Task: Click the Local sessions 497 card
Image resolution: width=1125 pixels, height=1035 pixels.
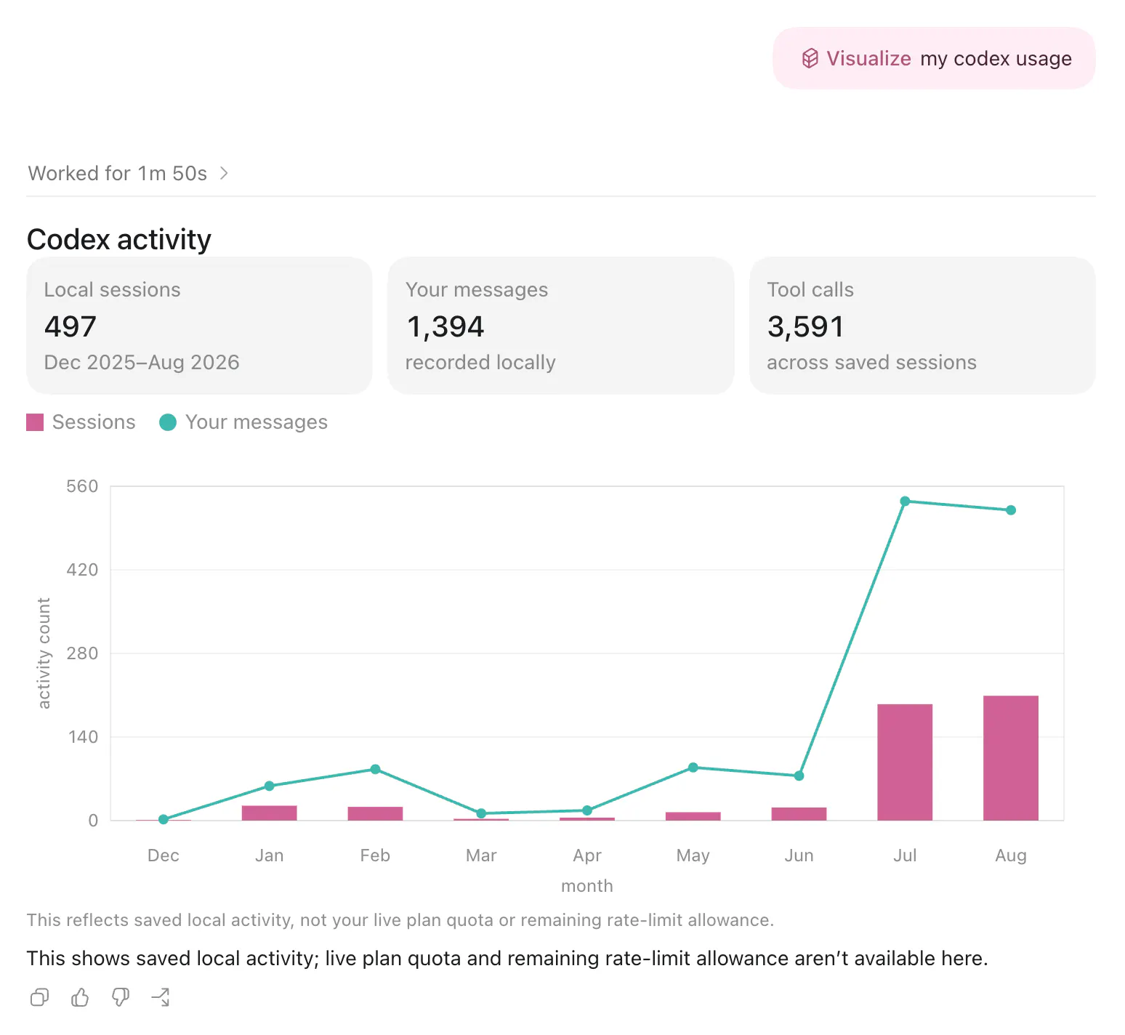Action: (199, 325)
